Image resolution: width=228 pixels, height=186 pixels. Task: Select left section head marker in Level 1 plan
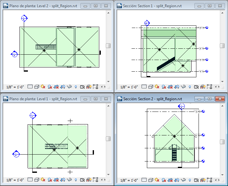(x=16, y=154)
